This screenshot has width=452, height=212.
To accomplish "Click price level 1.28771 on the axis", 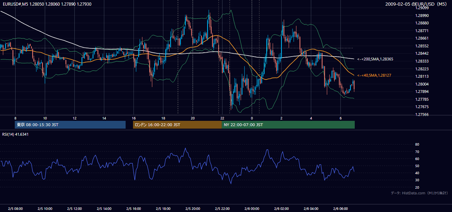I will pos(422,31).
